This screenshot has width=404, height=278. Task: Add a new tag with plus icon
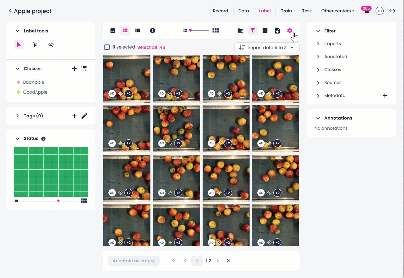click(74, 116)
